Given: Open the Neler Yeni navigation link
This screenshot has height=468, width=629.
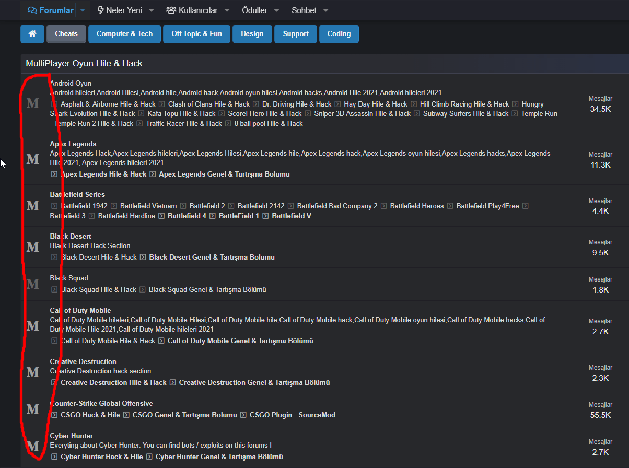Looking at the screenshot, I should pos(120,10).
